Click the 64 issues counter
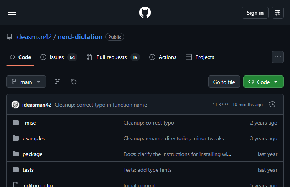Image resolution: width=290 pixels, height=187 pixels. pyautogui.click(x=72, y=57)
